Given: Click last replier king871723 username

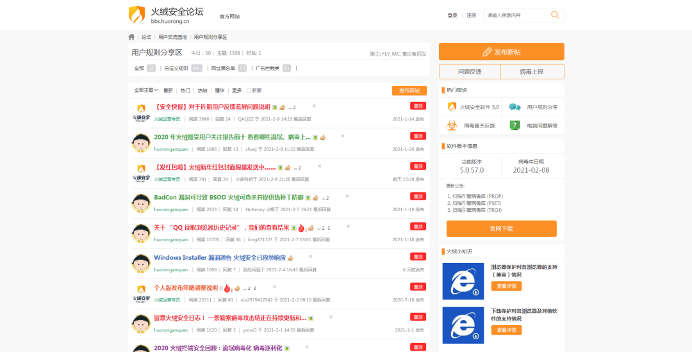Looking at the screenshot, I should click(260, 239).
